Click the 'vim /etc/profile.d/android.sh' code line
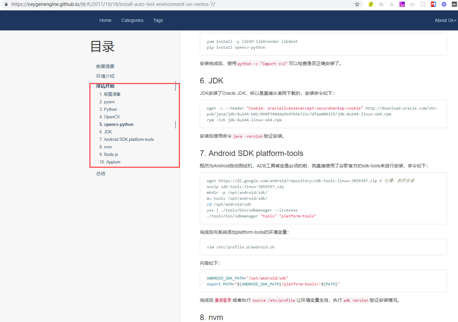Viewport: 458px width, 322px height. pos(240,247)
